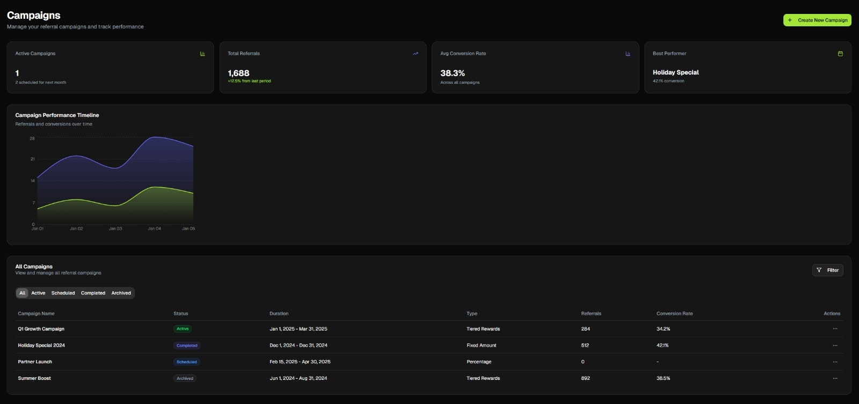Switch to the Scheduled tab

click(63, 293)
